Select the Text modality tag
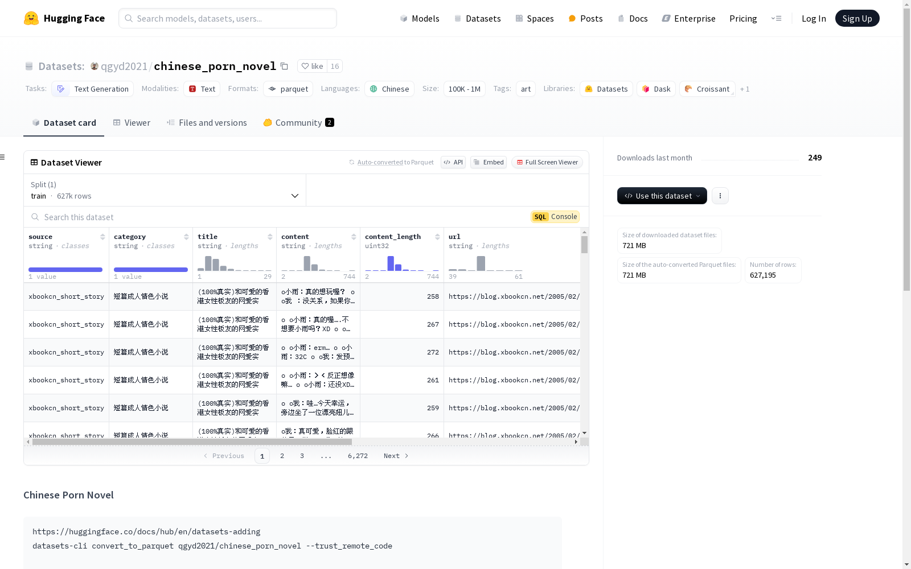This screenshot has height=569, width=911. [202, 89]
